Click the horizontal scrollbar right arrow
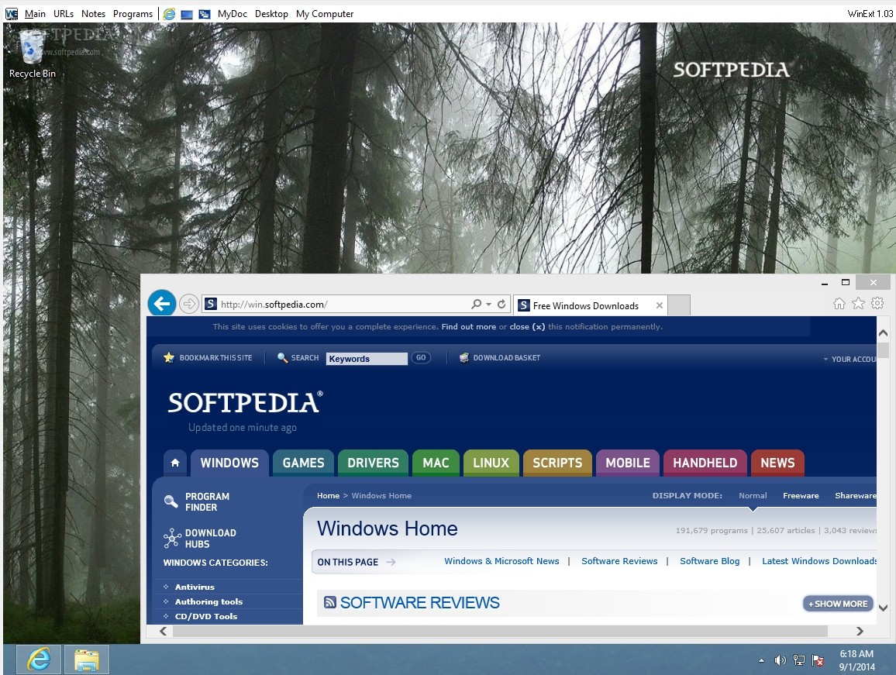This screenshot has height=675, width=896. pos(860,631)
